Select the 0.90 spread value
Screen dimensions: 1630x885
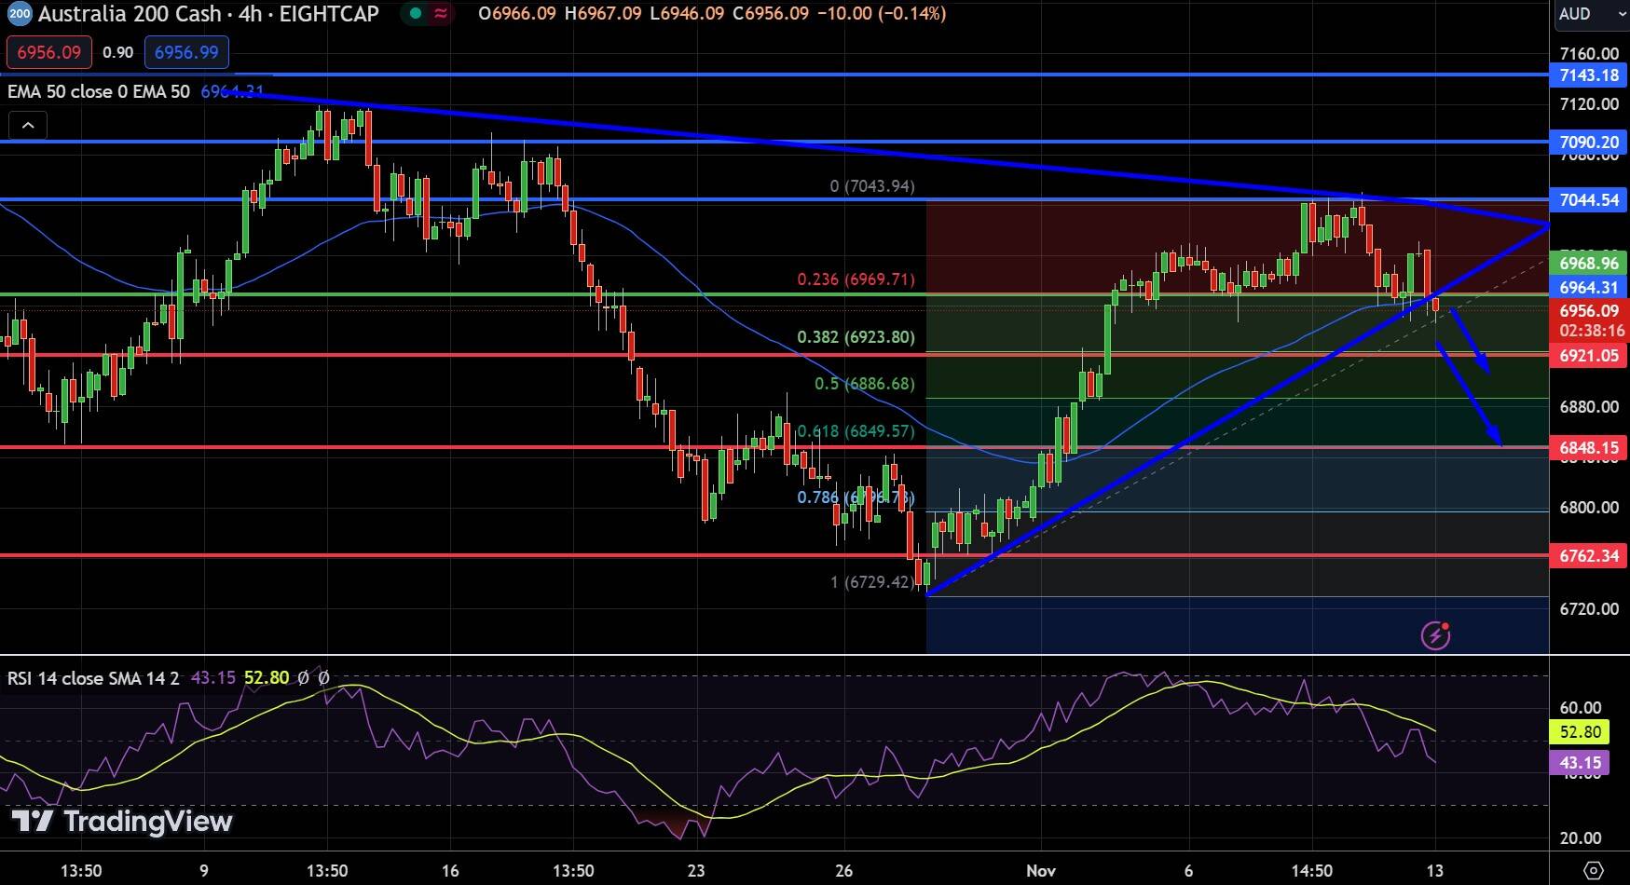tap(118, 53)
